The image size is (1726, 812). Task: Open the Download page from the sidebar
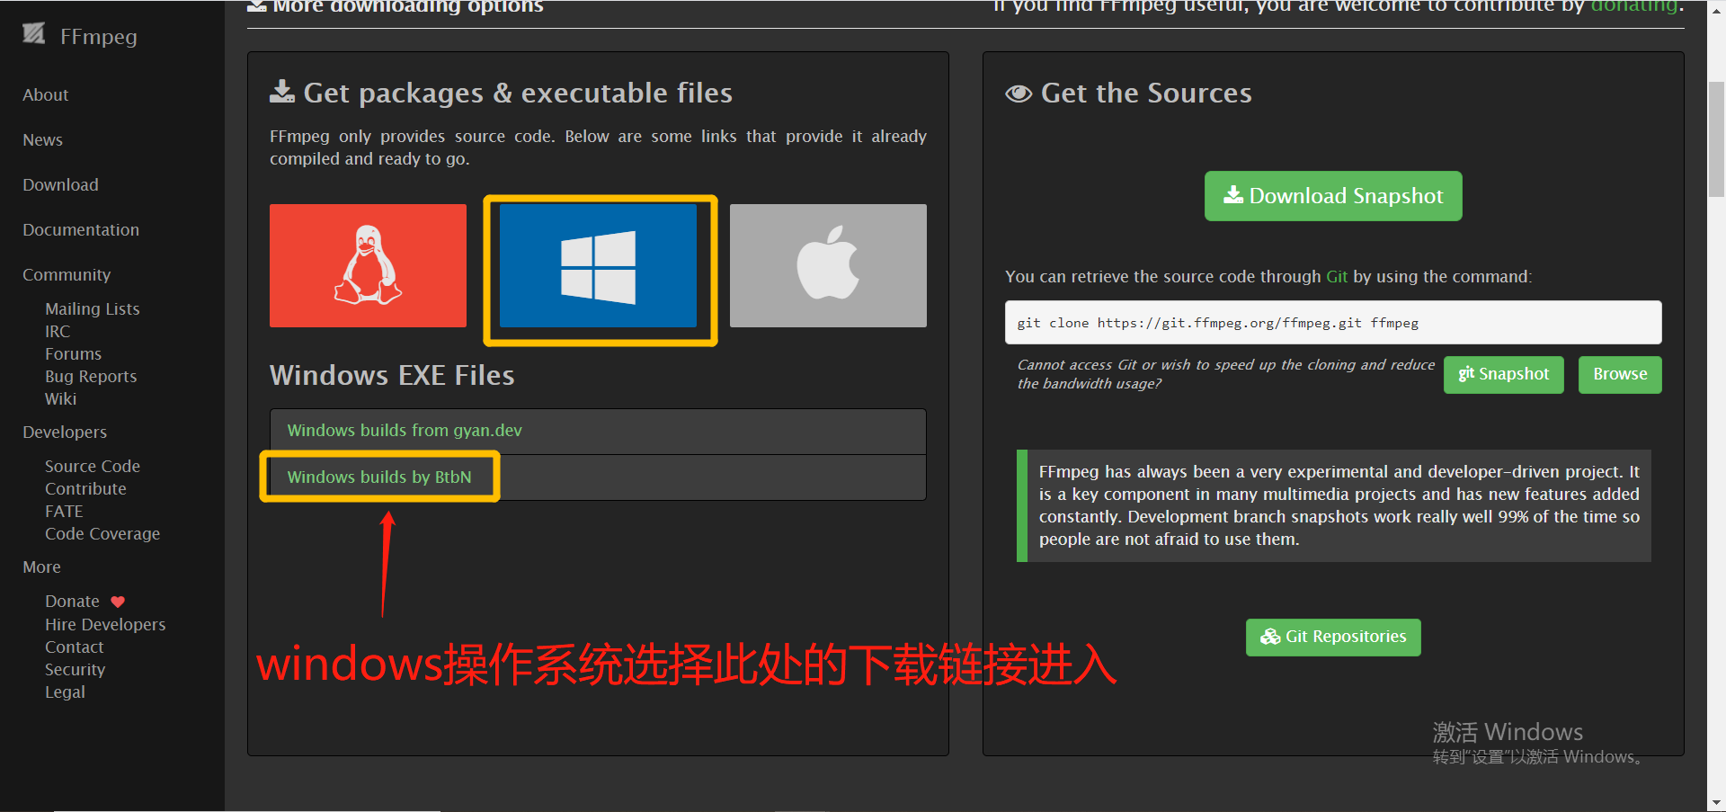point(60,184)
